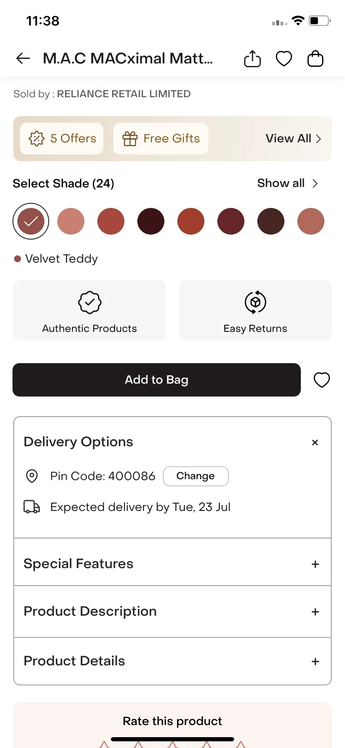
Task: Expand the Special Features section
Action: pyautogui.click(x=172, y=564)
